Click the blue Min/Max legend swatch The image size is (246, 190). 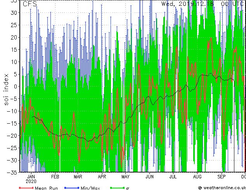coord(72,188)
